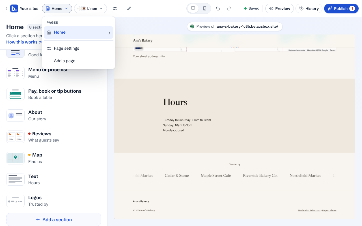Open the Home page dropdown
The width and height of the screenshot is (362, 226).
(57, 8)
